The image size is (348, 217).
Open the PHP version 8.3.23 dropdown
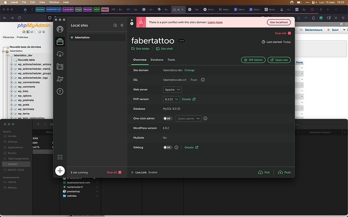coord(171,99)
